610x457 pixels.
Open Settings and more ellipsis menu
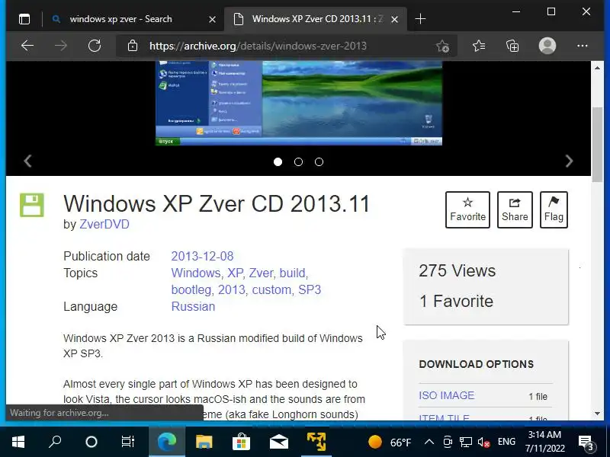583,46
